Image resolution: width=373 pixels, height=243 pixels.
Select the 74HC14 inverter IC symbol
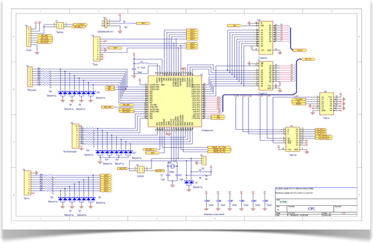[x=326, y=104]
